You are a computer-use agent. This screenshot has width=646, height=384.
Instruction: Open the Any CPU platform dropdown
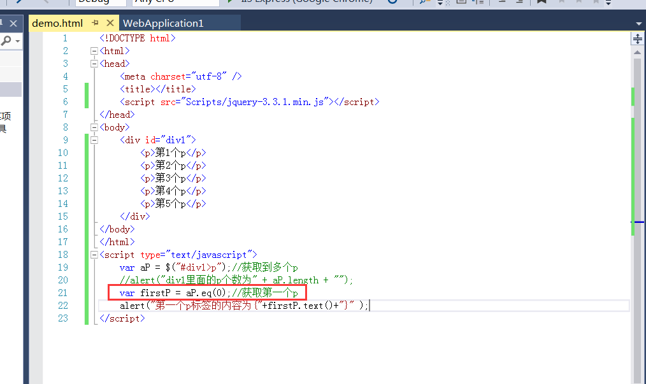tap(175, 1)
